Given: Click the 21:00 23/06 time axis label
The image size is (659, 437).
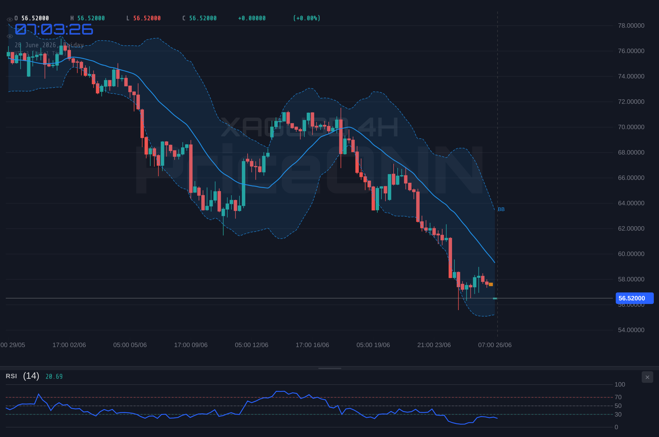Looking at the screenshot, I should click(434, 345).
